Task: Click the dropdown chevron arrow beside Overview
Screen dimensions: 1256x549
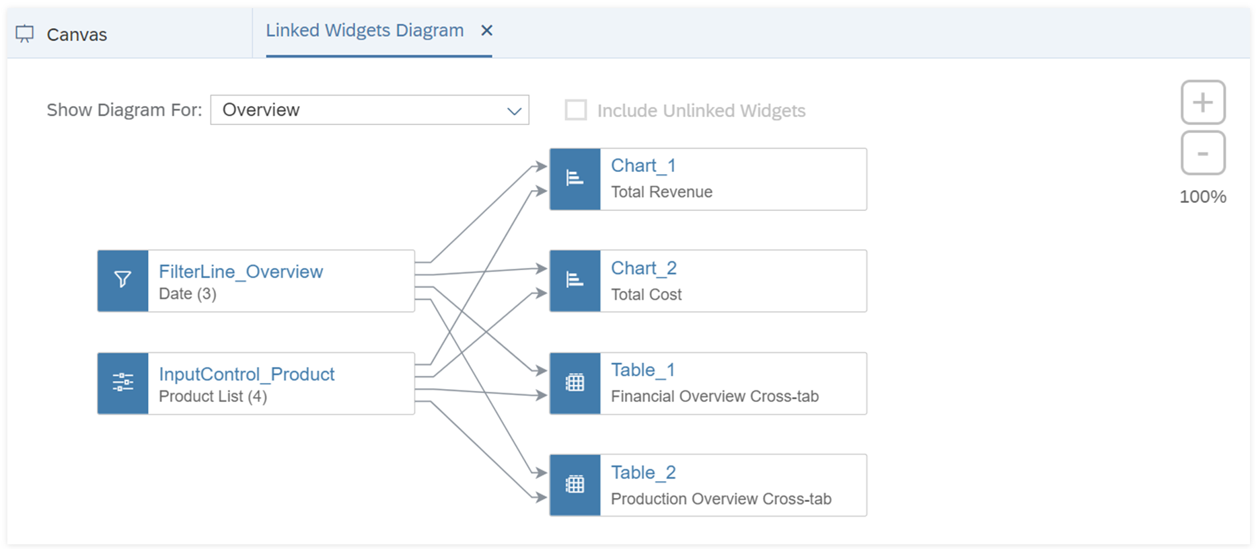Action: (x=514, y=111)
